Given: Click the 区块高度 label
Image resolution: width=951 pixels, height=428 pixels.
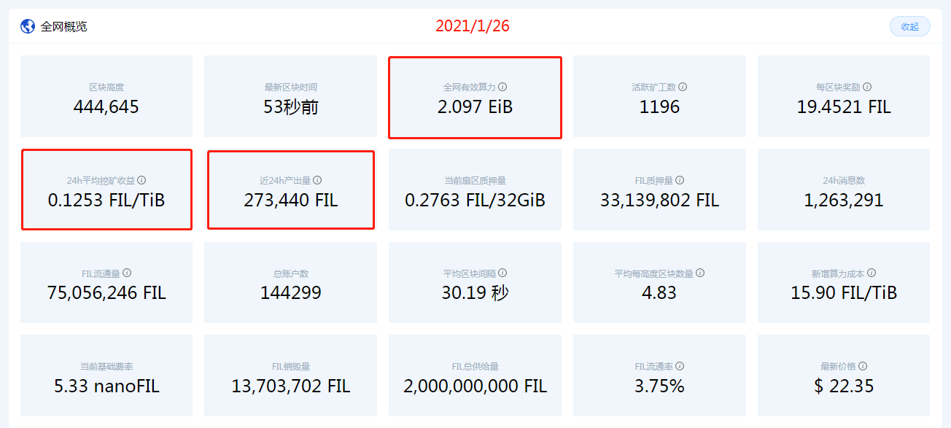Looking at the screenshot, I should [x=106, y=87].
